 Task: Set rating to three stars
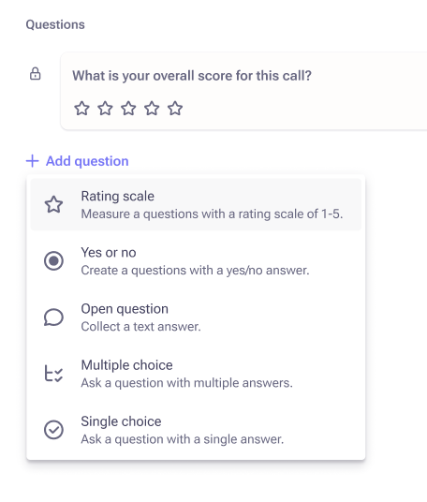[128, 109]
